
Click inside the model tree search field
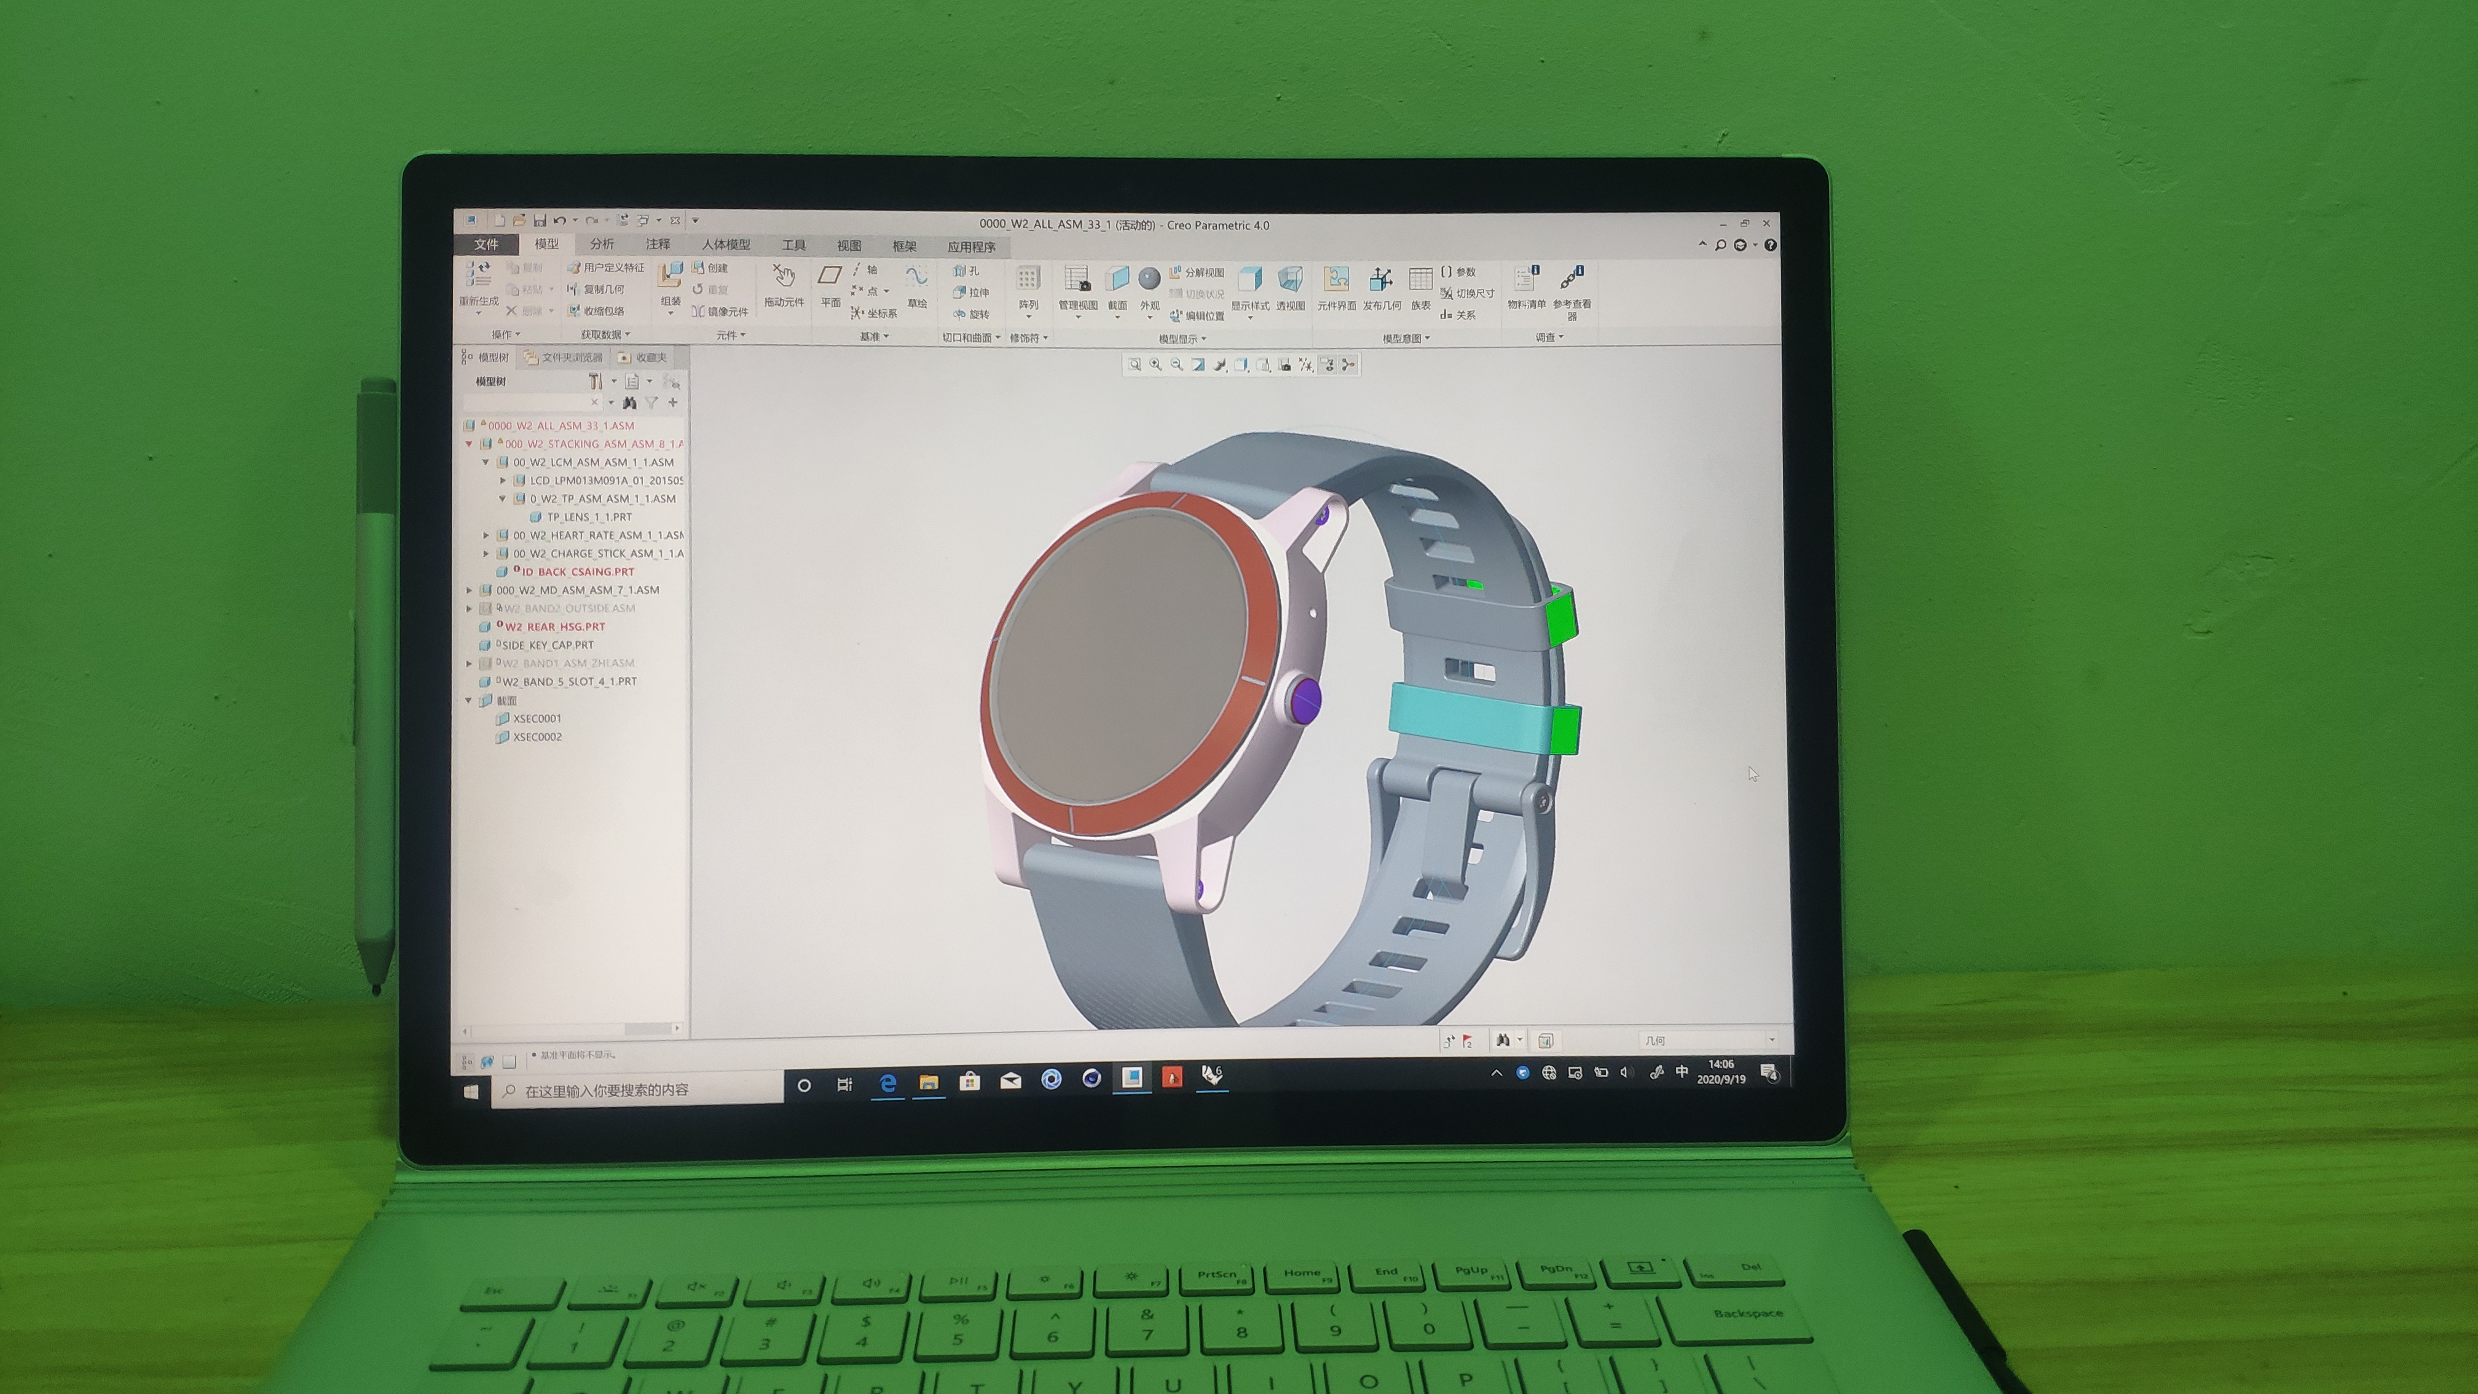tap(524, 403)
